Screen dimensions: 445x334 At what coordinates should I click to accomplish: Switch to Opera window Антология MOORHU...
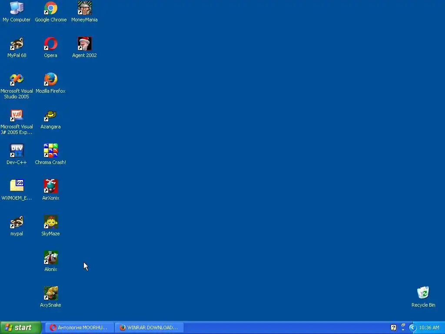coord(80,327)
